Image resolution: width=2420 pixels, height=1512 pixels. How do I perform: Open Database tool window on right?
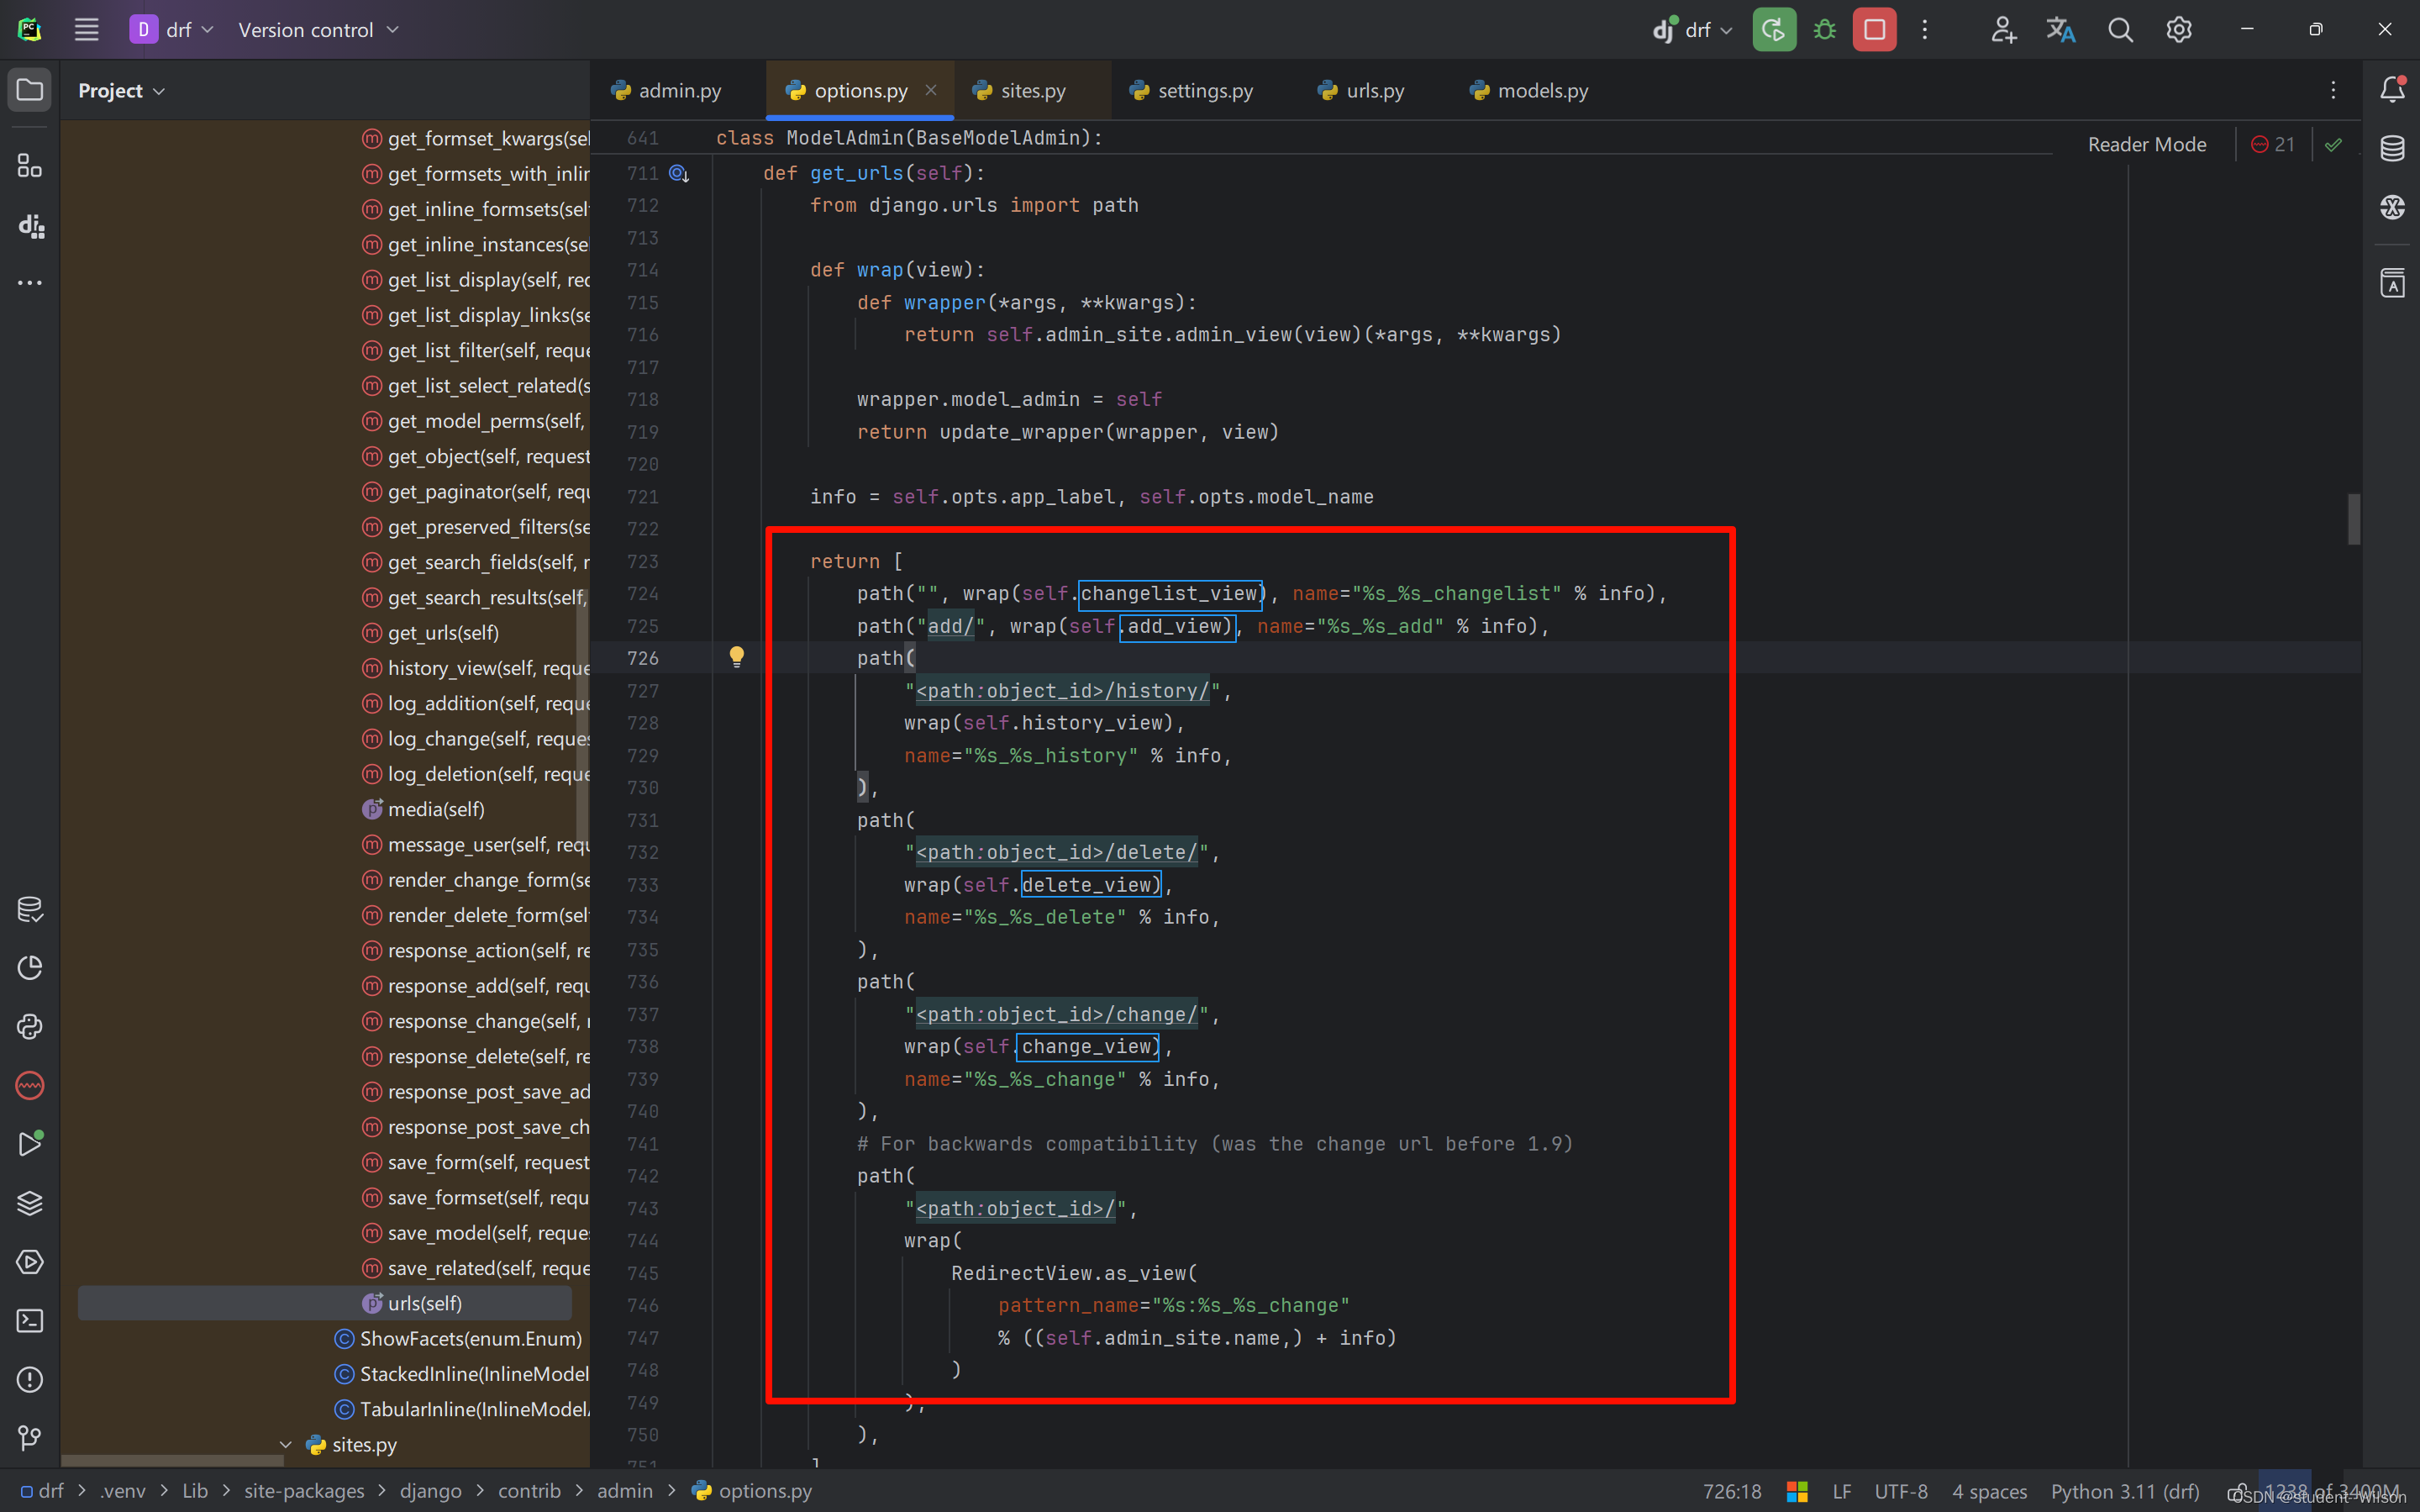click(2392, 148)
